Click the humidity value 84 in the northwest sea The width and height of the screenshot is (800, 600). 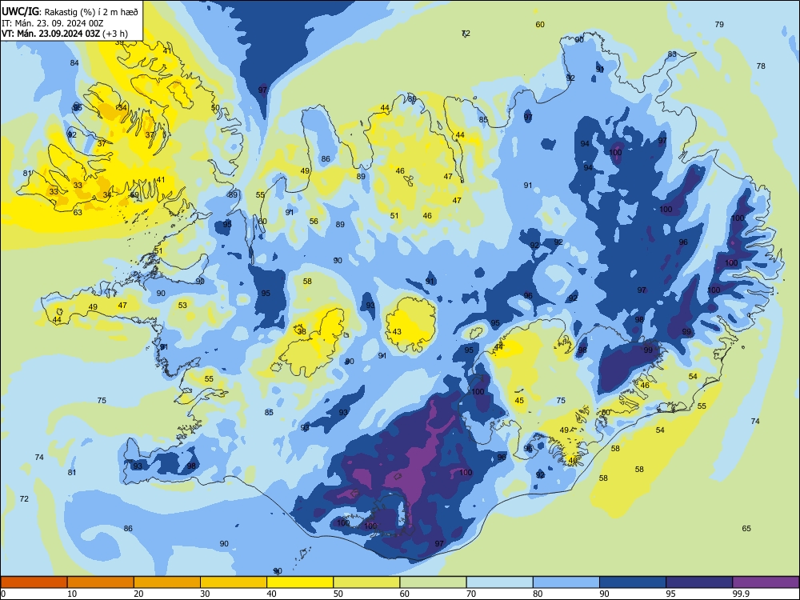coord(74,62)
